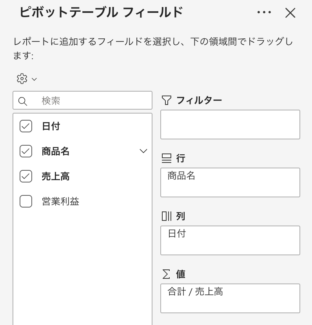The image size is (312, 325).
Task: Click into the 検索 search field
Action: 94,101
